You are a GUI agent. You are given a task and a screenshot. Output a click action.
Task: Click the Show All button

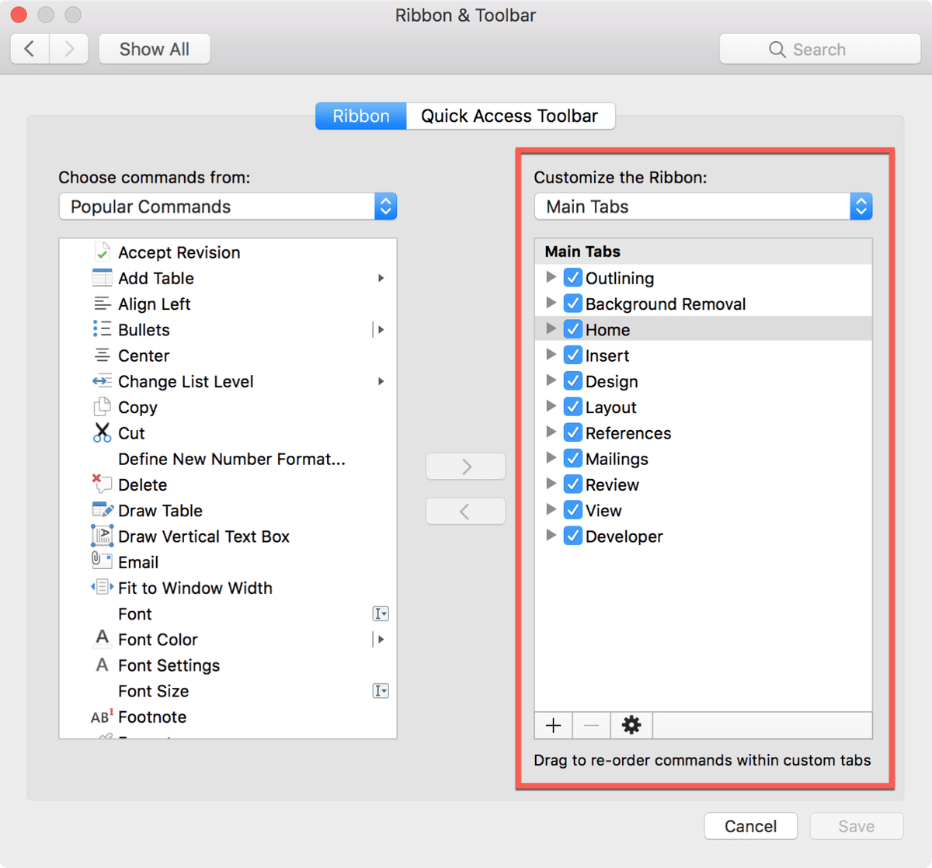(154, 50)
